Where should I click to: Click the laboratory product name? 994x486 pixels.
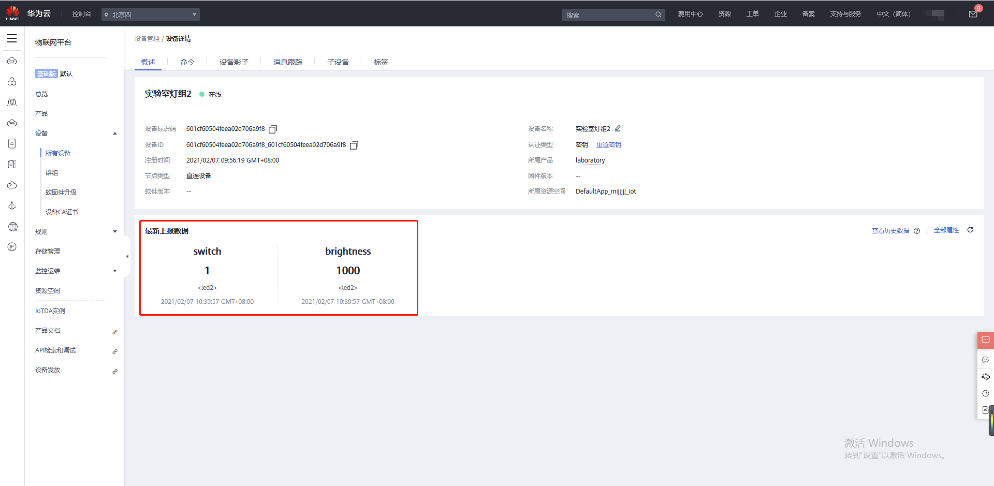(x=590, y=160)
